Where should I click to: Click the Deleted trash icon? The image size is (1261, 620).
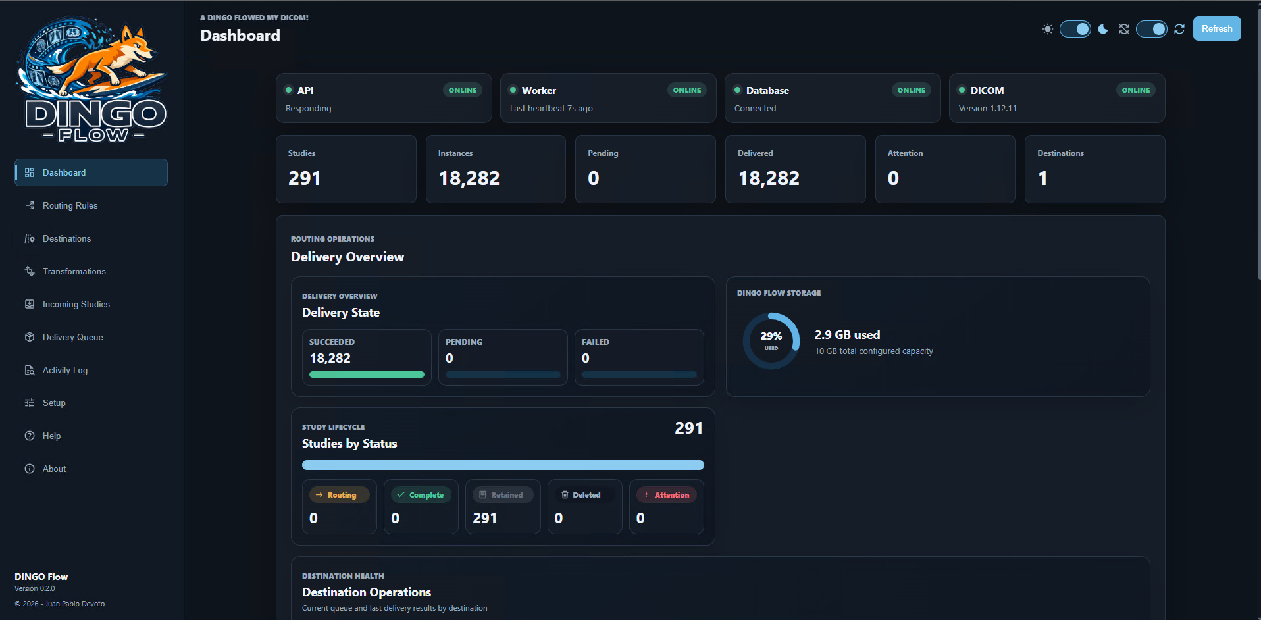tap(565, 495)
